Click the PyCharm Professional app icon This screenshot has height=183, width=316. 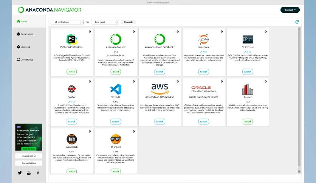[x=71, y=39]
